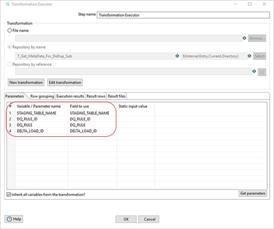Click the Repository by reference input field
274x229 pixels.
134,71
